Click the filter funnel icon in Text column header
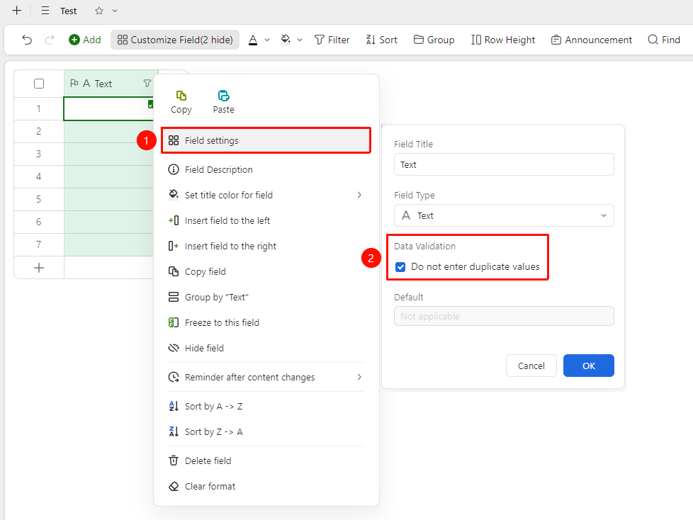This screenshot has width=693, height=520. [147, 84]
